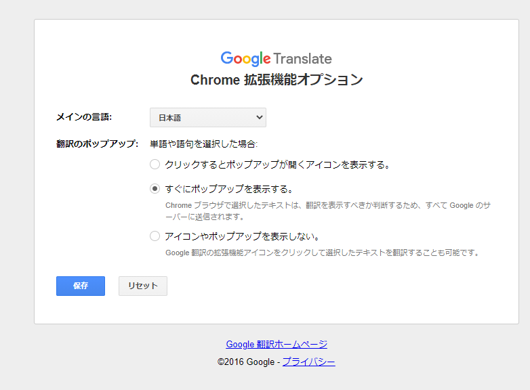Select radio クリックするとポップアップが開くアイコンを表示する

(x=155, y=165)
